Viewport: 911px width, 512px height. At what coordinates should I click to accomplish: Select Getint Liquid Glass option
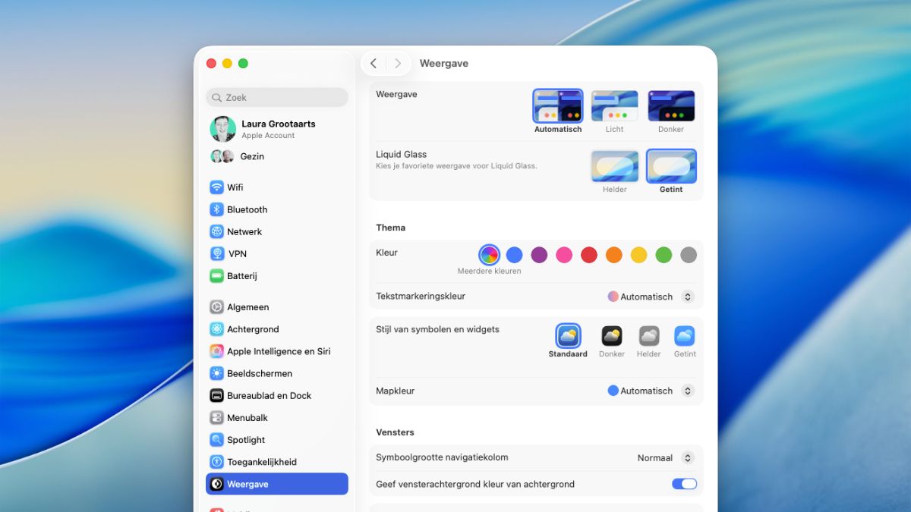pos(671,166)
